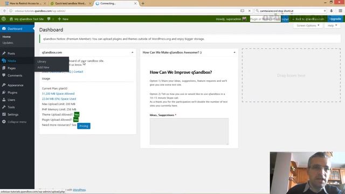
Task: Click the browser URL address field
Action: coord(127,11)
